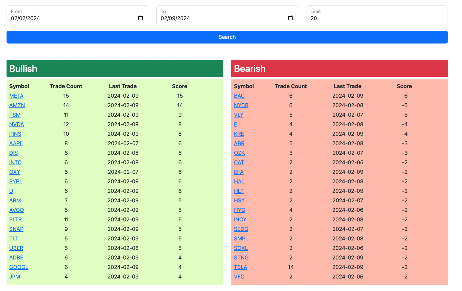Open the ARM symbol link
The image size is (462, 291).
tap(15, 200)
